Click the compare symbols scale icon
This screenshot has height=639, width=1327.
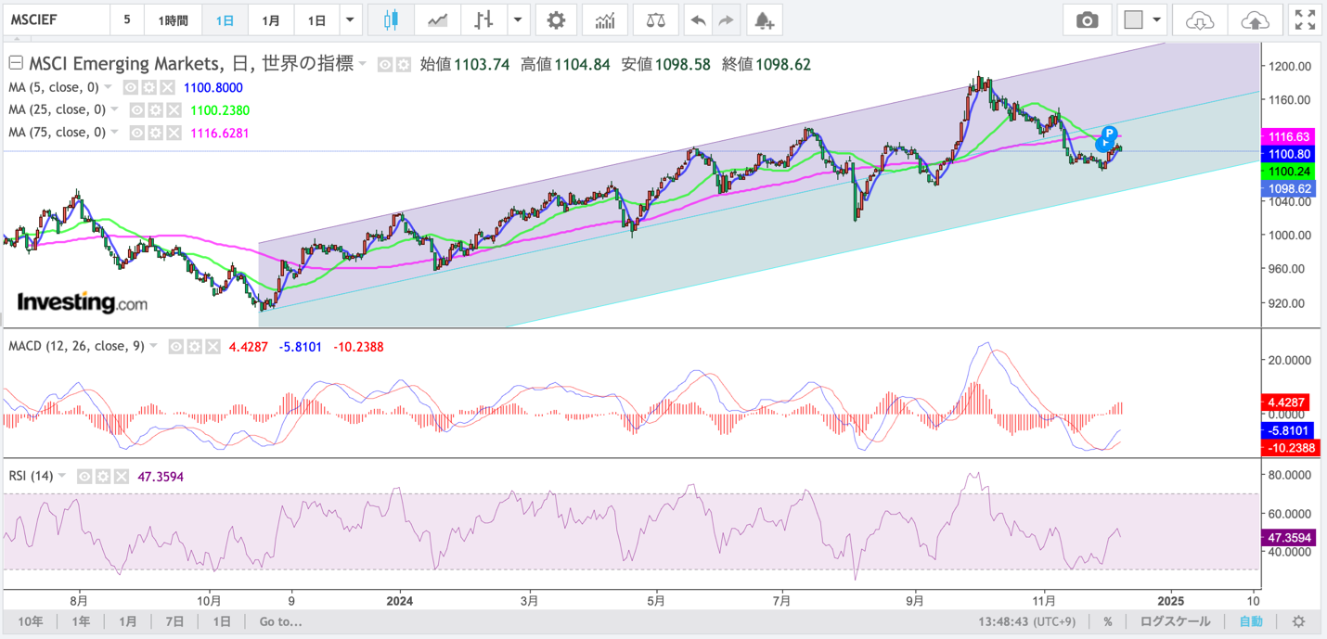click(656, 20)
